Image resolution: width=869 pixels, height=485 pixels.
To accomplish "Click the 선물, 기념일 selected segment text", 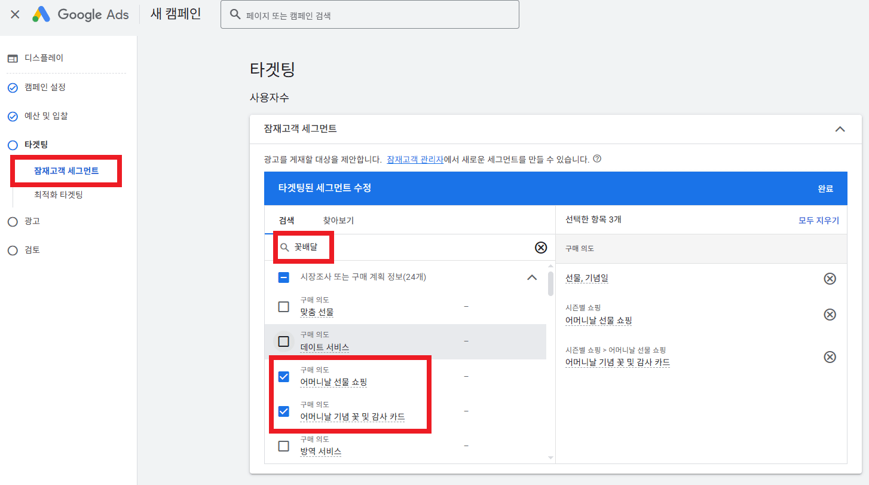I will click(x=587, y=278).
